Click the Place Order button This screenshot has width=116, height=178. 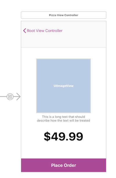coord(64,165)
